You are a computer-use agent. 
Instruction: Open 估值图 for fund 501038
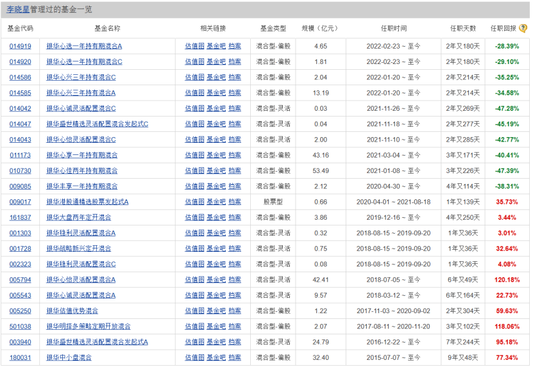(x=194, y=327)
